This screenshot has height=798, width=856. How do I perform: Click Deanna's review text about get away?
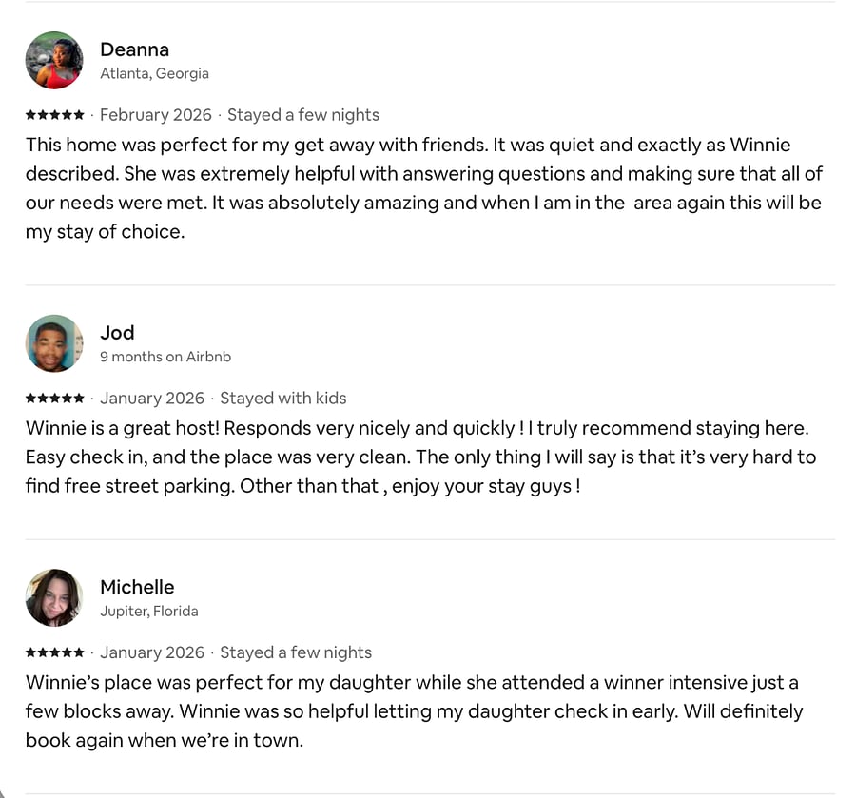click(423, 187)
